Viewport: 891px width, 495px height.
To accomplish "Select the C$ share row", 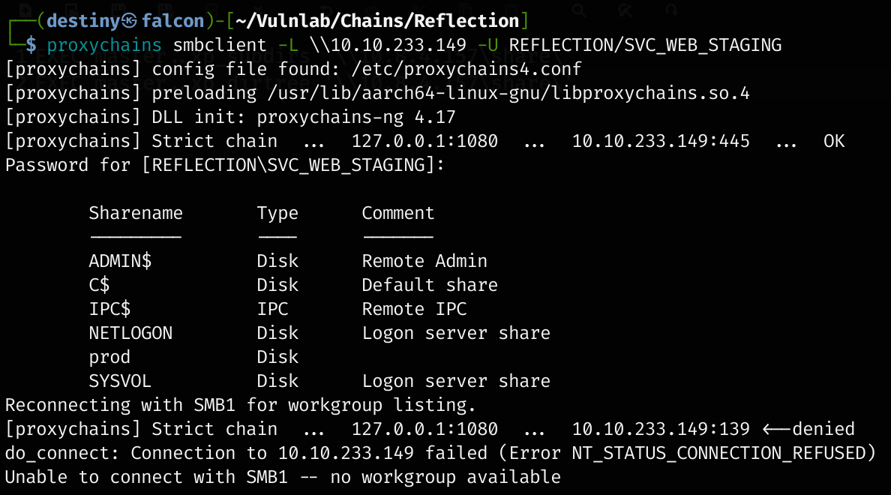I will pyautogui.click(x=99, y=285).
